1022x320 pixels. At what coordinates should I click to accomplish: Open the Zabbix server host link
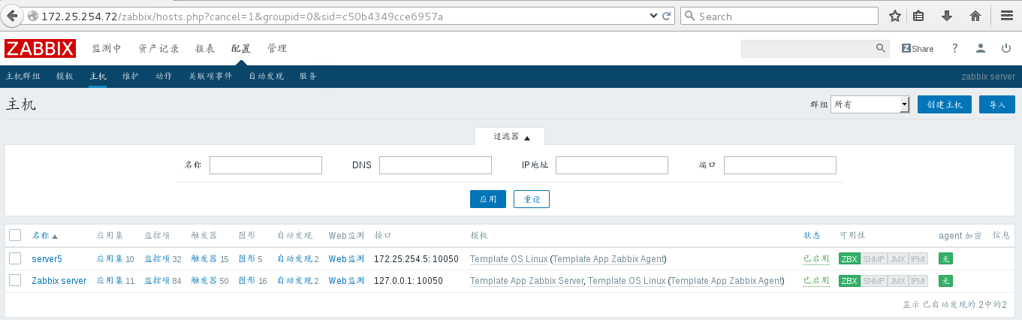click(59, 280)
